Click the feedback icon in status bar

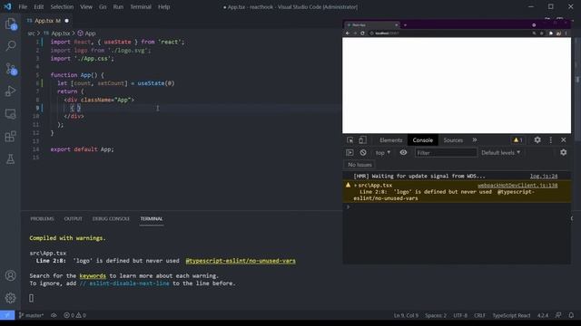[558, 315]
